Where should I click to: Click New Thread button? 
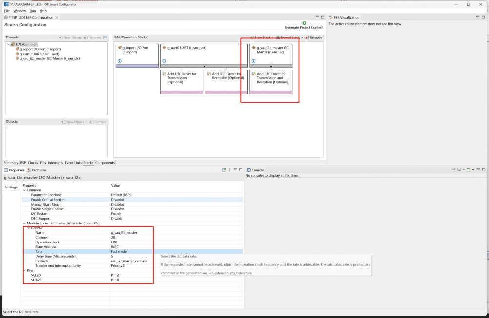pyautogui.click(x=70, y=37)
